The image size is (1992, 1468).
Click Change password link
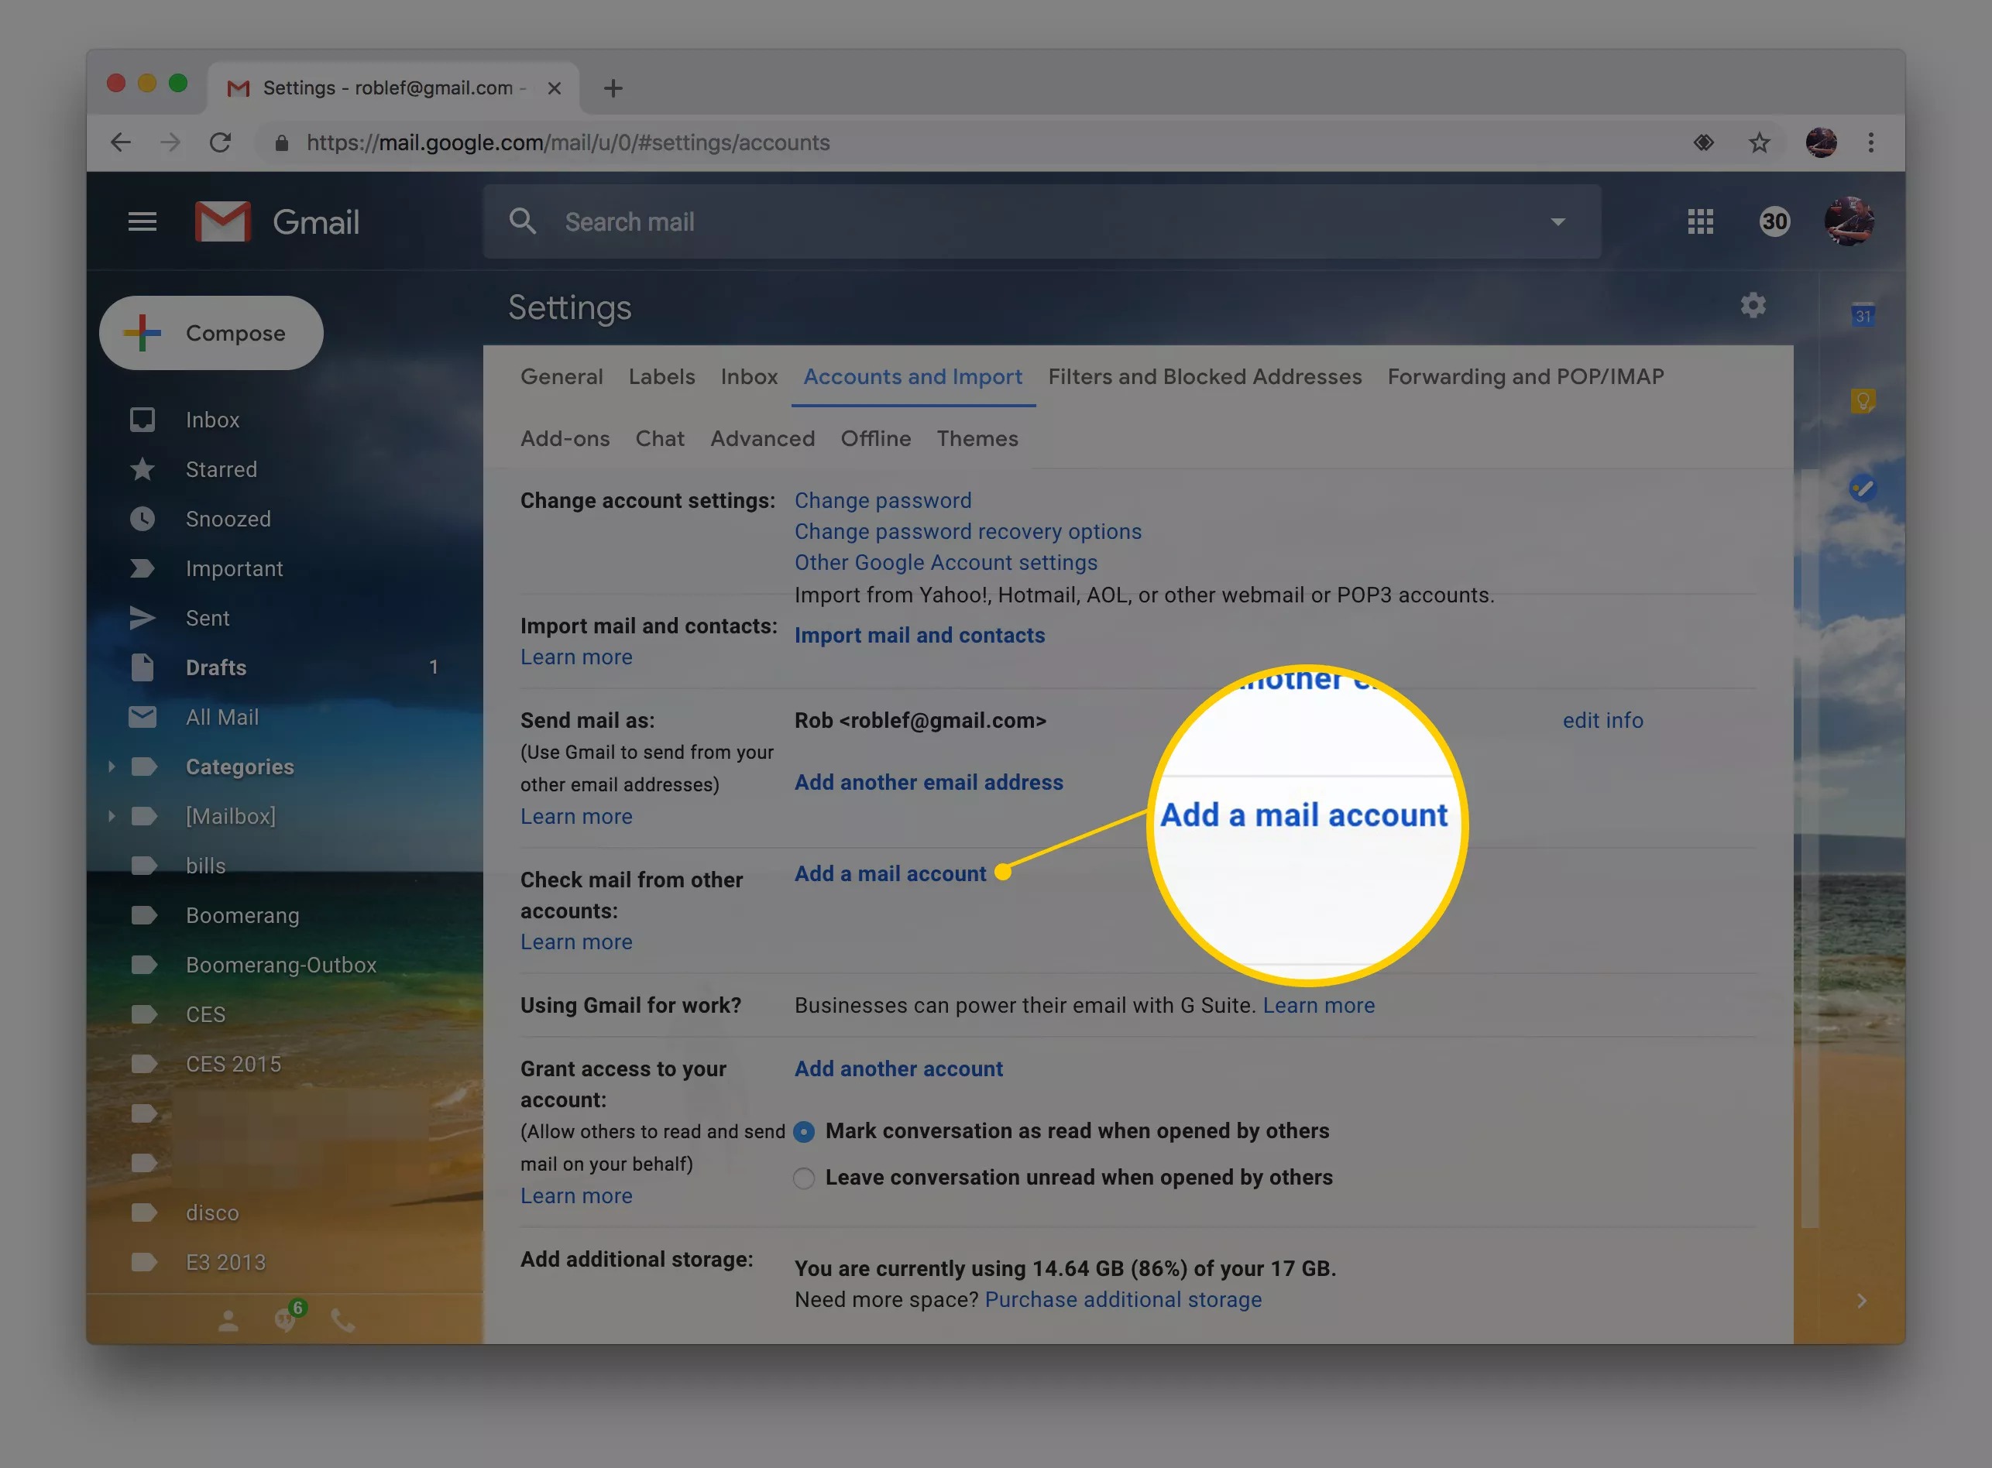(883, 500)
